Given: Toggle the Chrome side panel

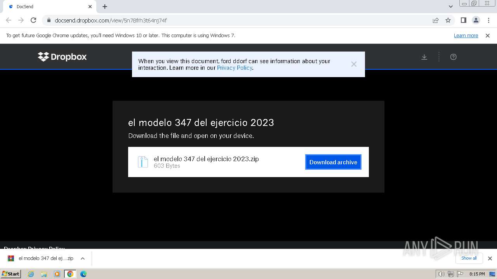Looking at the screenshot, I should [x=463, y=20].
